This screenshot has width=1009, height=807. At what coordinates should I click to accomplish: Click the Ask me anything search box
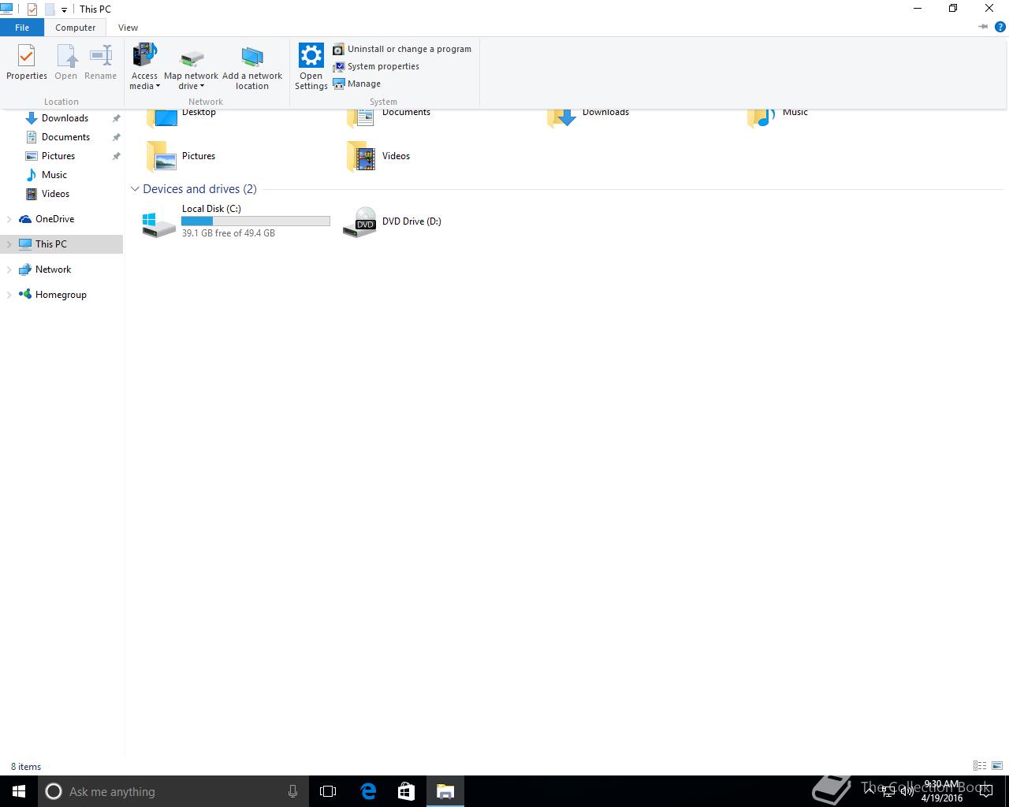click(173, 791)
